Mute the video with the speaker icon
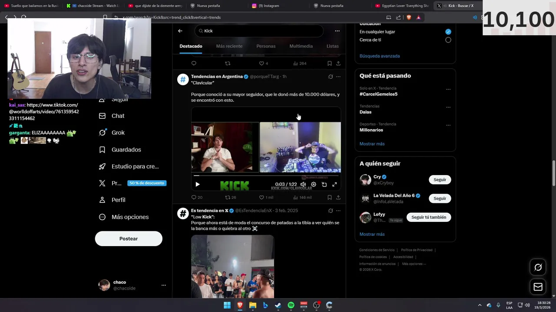The image size is (556, 312). point(303,184)
